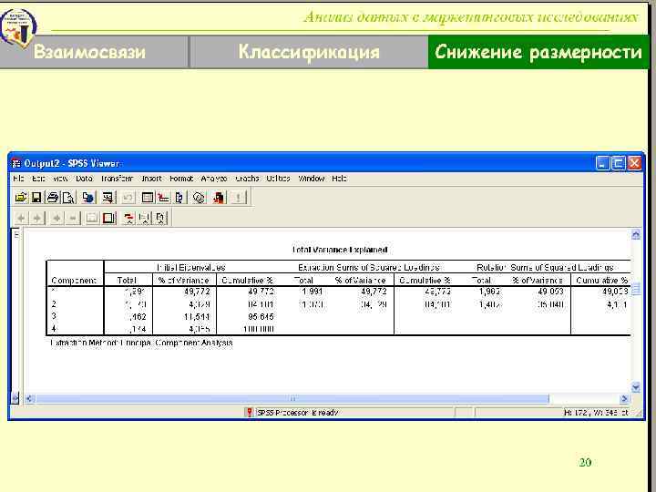The image size is (656, 492).
Task: Open the Utilities menu
Action: click(x=278, y=179)
